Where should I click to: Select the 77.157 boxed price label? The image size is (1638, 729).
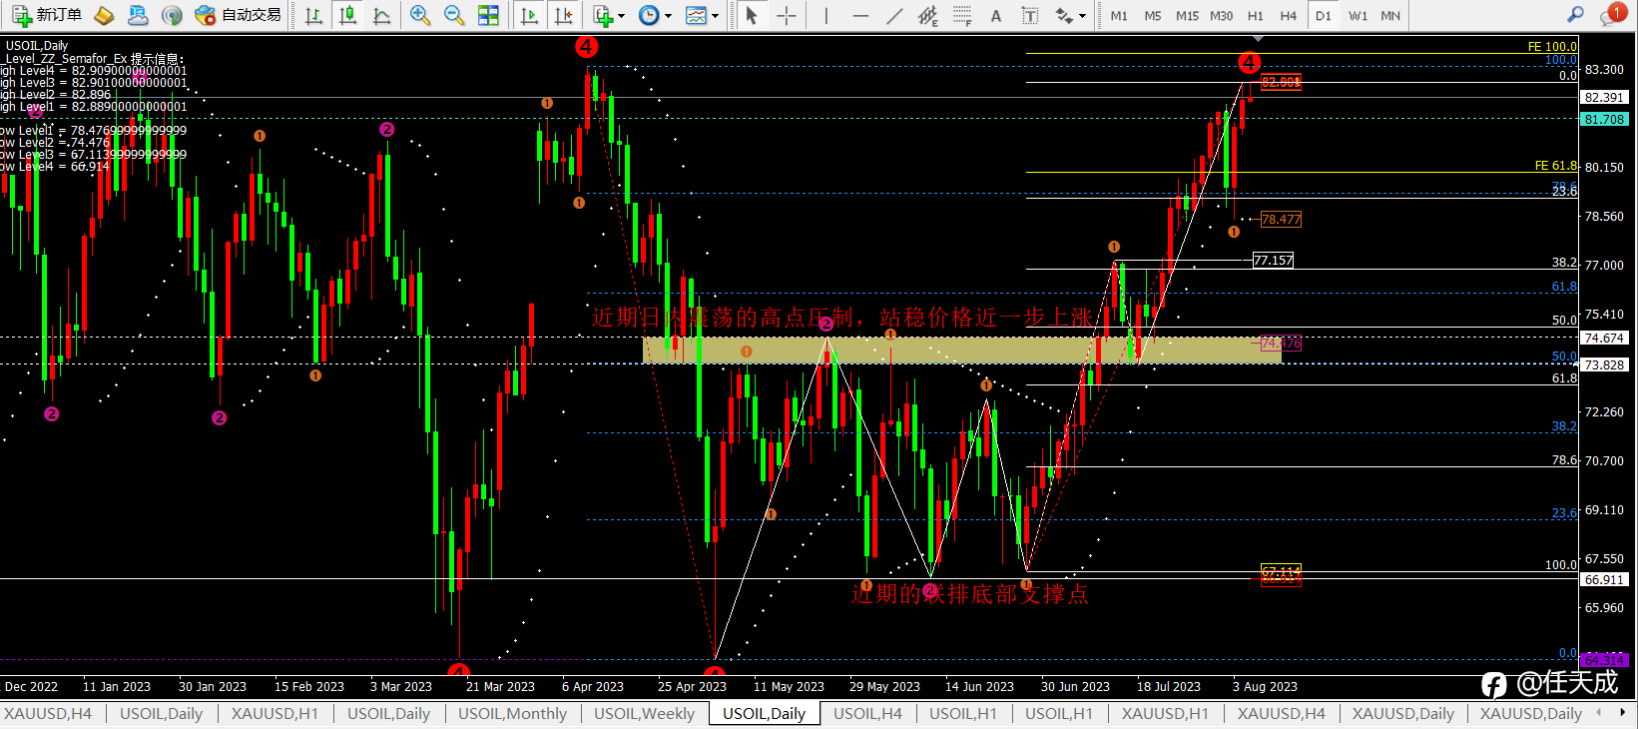coord(1273,260)
